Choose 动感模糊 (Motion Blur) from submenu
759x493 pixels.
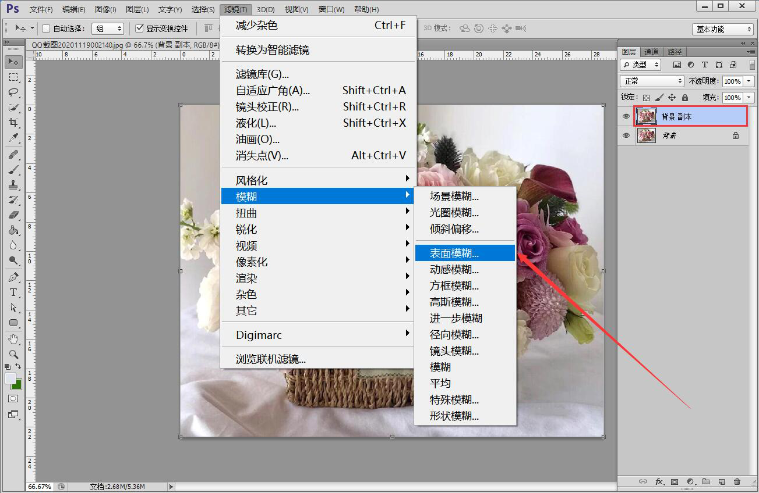(x=465, y=270)
